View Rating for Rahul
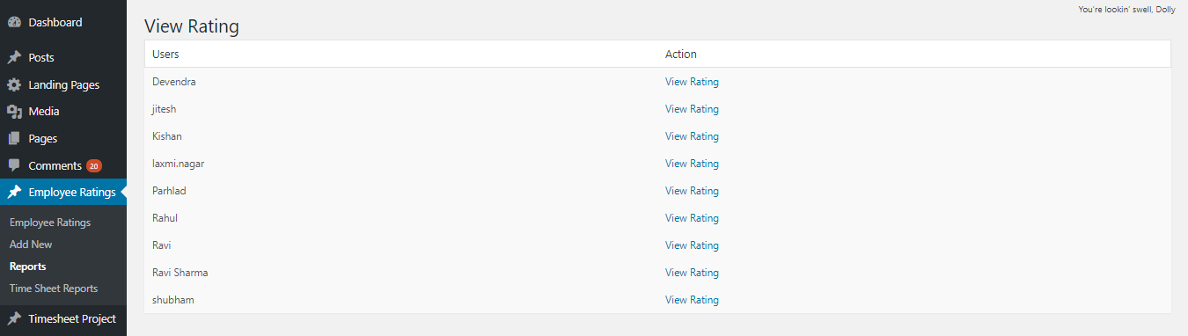This screenshot has height=336, width=1188. [x=692, y=218]
